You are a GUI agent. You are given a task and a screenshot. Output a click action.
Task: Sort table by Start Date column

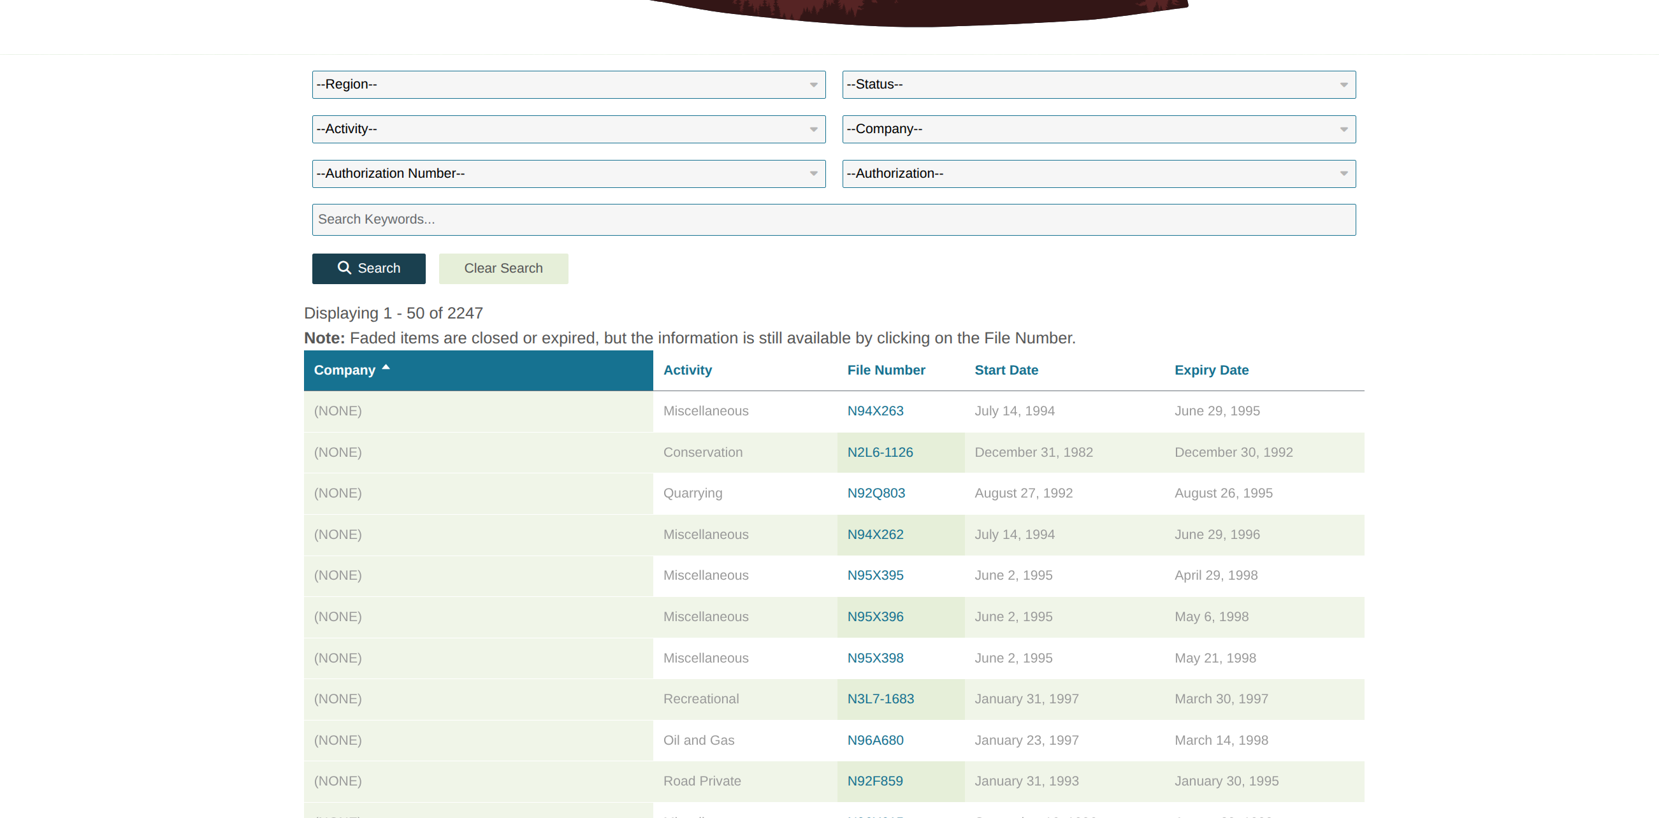1006,370
